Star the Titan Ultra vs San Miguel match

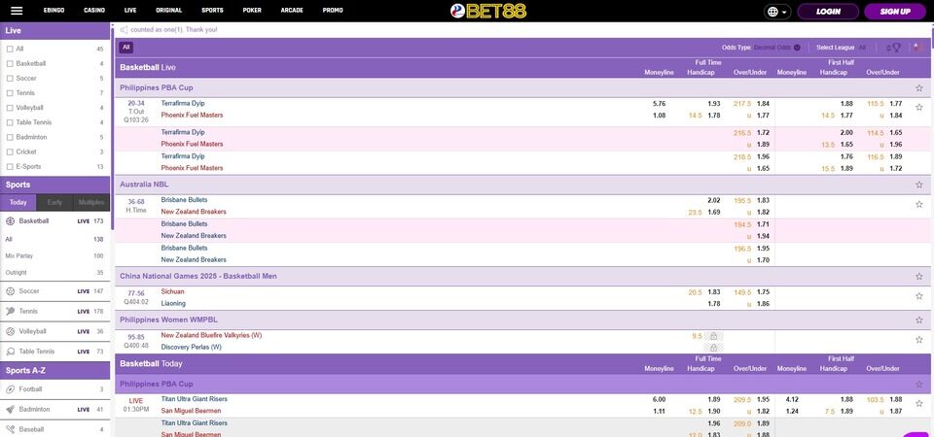[x=919, y=403]
